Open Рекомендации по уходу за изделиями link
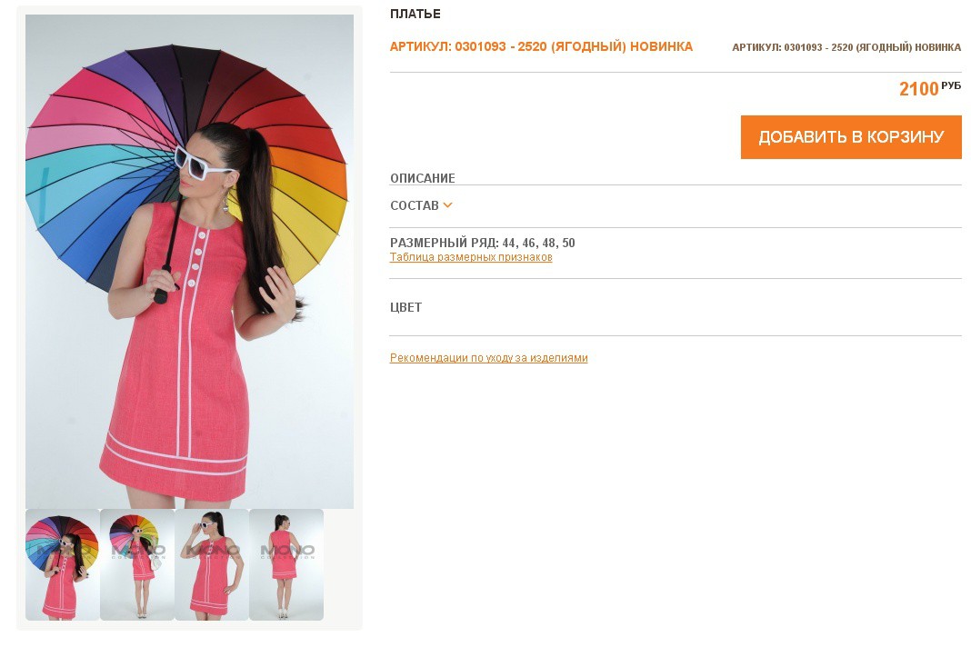The height and width of the screenshot is (647, 971). tap(488, 358)
